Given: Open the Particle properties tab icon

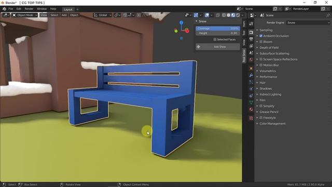Looking at the screenshot, I should (x=251, y=82).
